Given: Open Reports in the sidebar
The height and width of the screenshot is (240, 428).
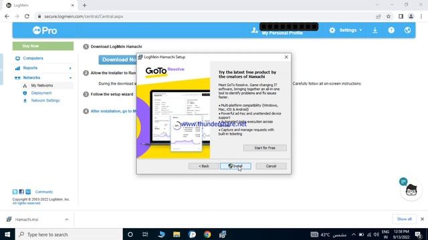Looking at the screenshot, I should pos(30,68).
